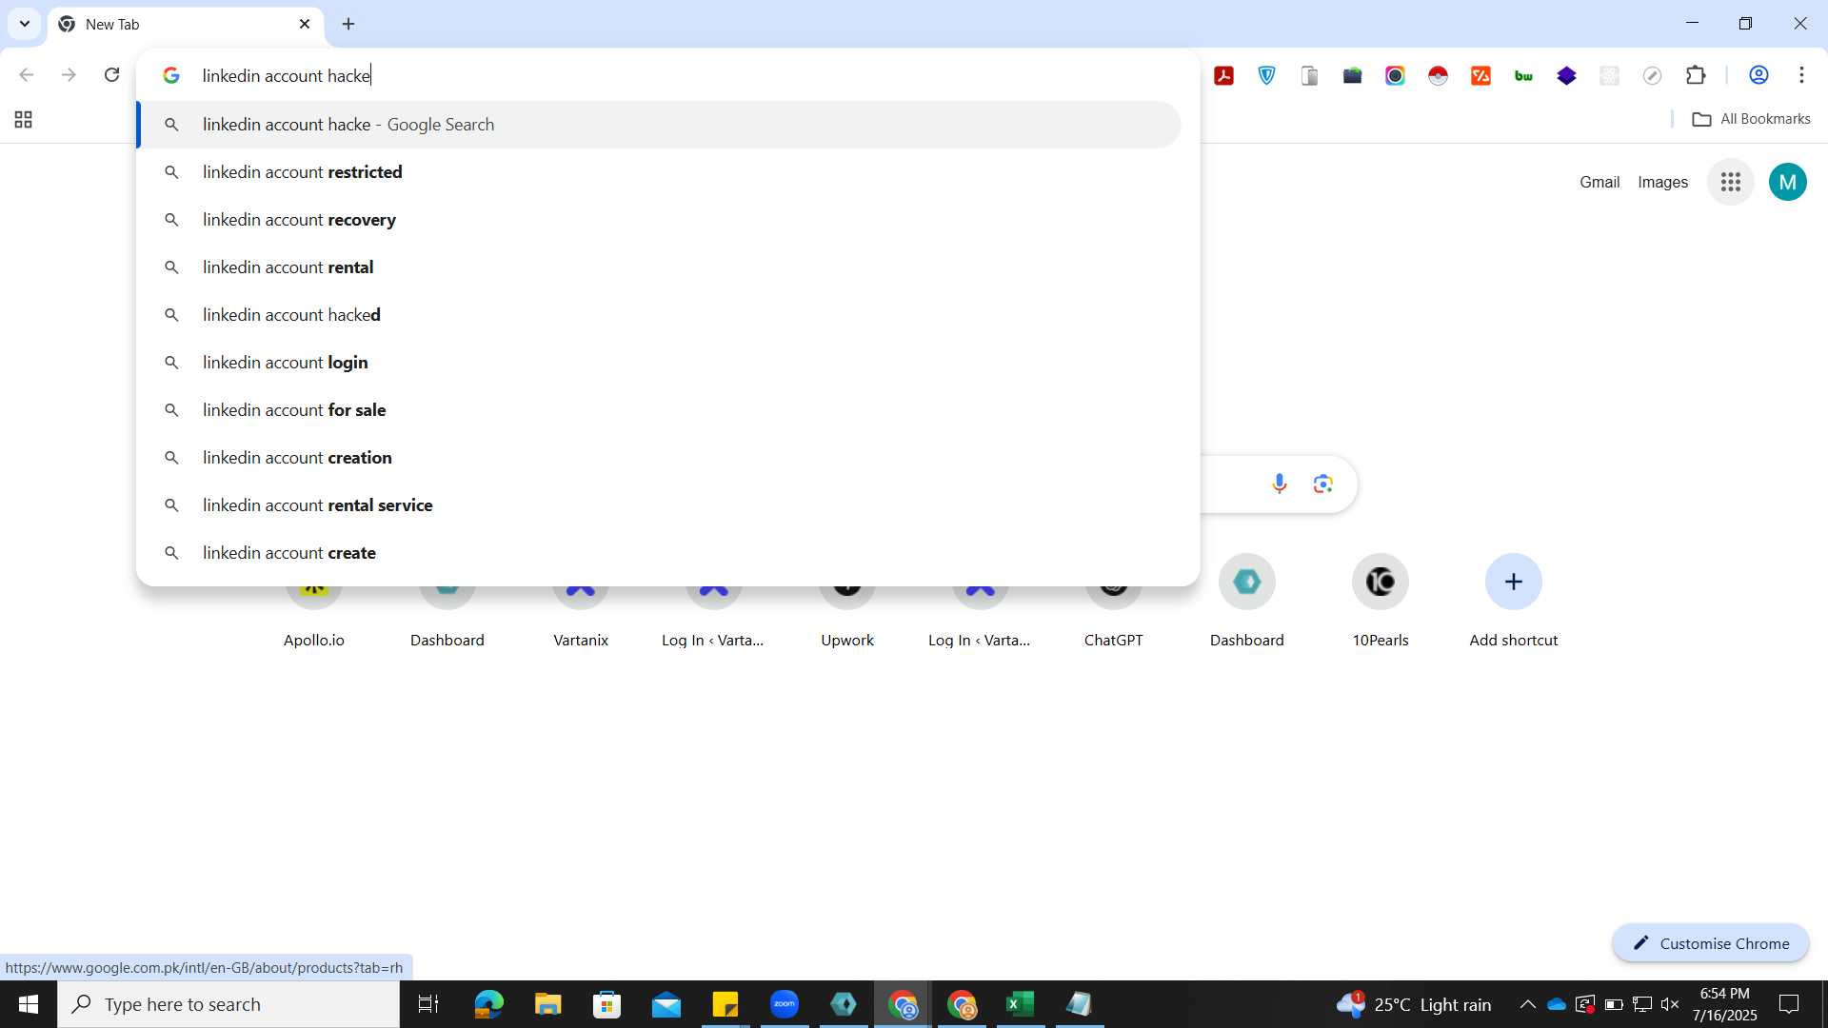1828x1028 pixels.
Task: Open the Gmail link
Action: 1599,182
